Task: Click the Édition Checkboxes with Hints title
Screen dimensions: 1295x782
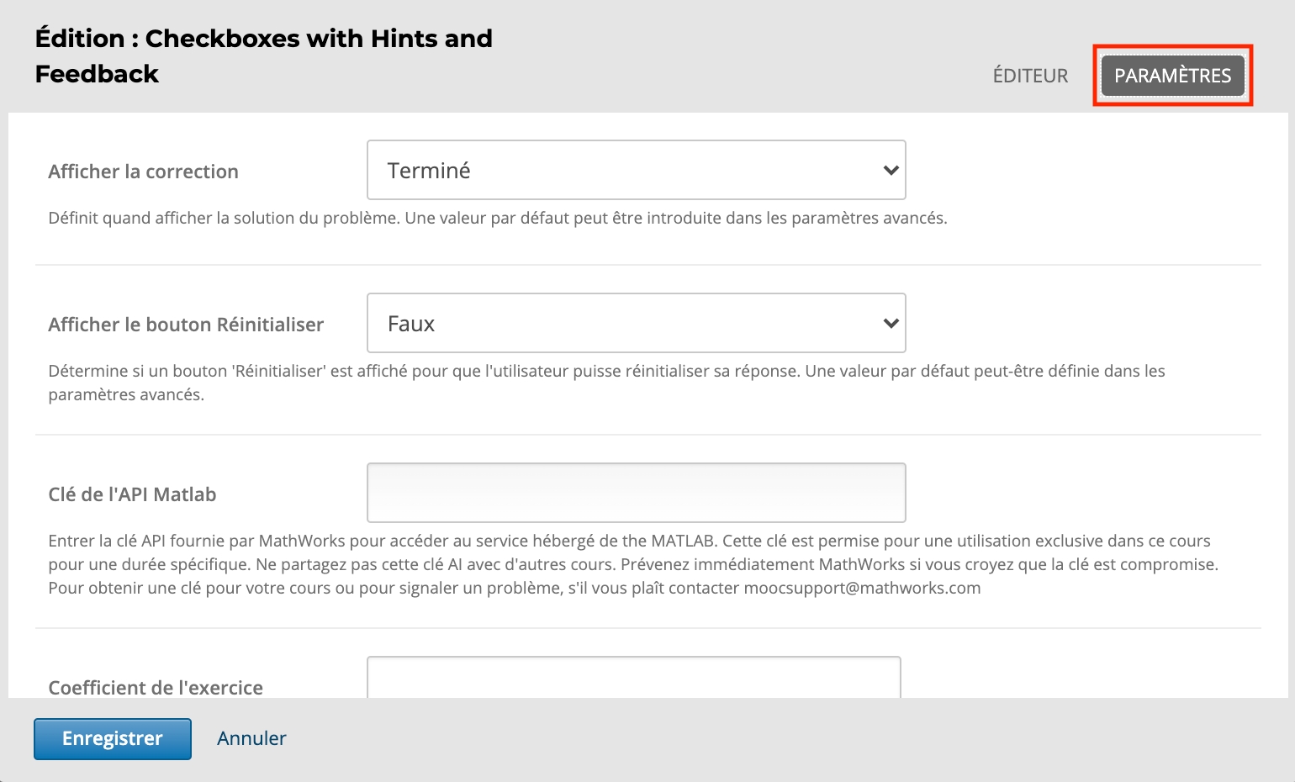Action: point(263,56)
